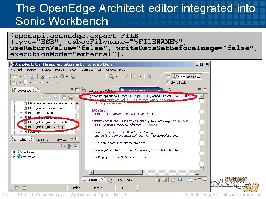Switch to the Properties tab
266x199 pixels.
(60, 140)
